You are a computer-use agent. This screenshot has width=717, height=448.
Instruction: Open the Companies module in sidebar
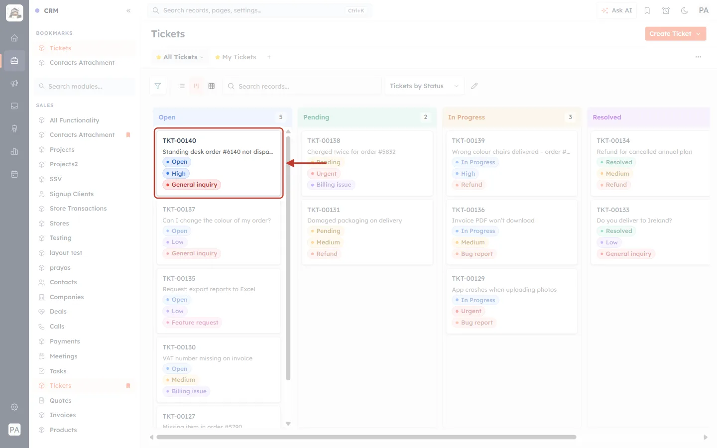click(67, 297)
